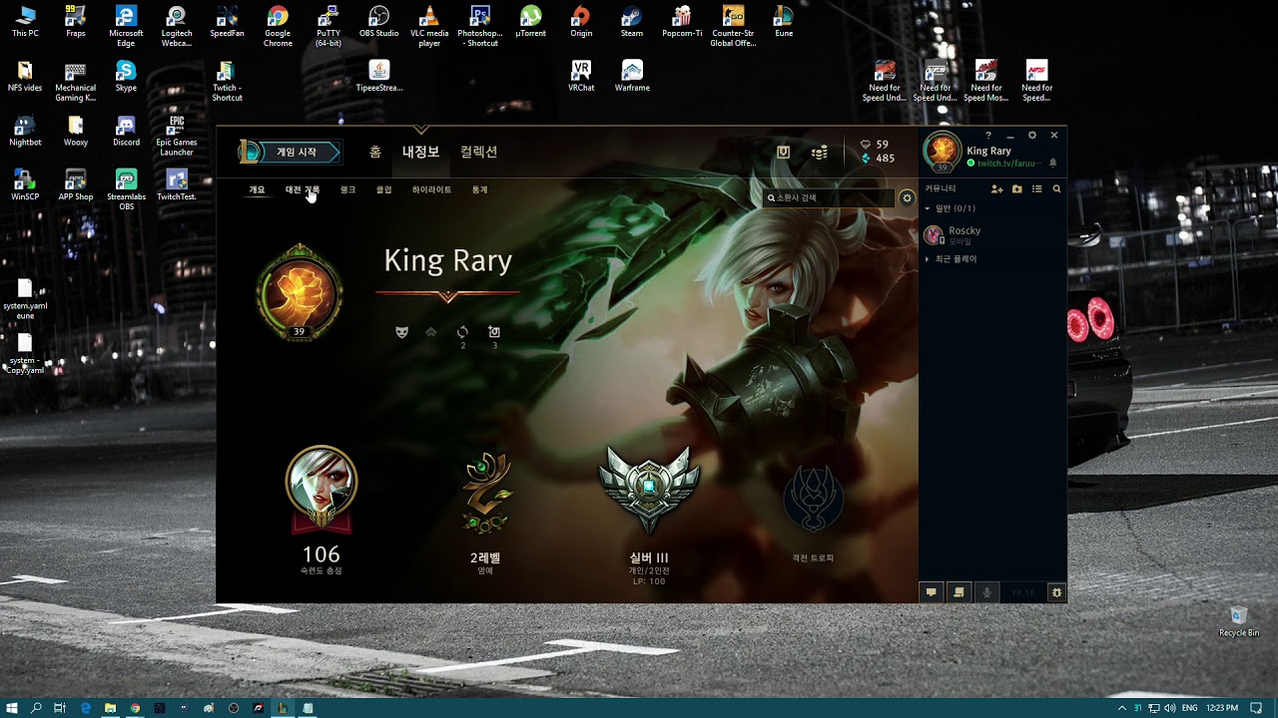Open the Profile (내정보) tab
The height and width of the screenshot is (718, 1278).
[420, 152]
